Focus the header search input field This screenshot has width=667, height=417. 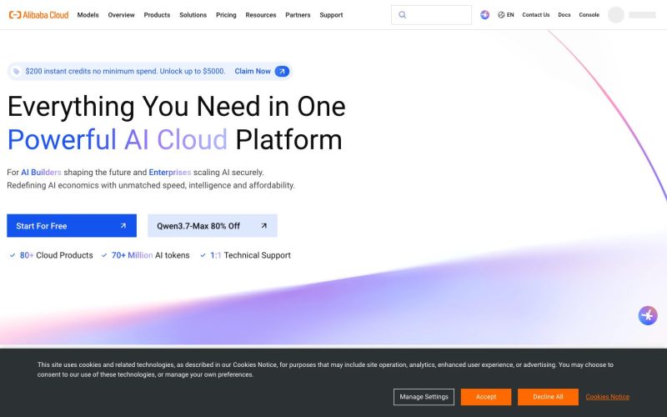431,15
